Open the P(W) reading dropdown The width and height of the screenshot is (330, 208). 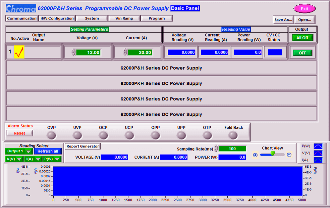[52, 159]
